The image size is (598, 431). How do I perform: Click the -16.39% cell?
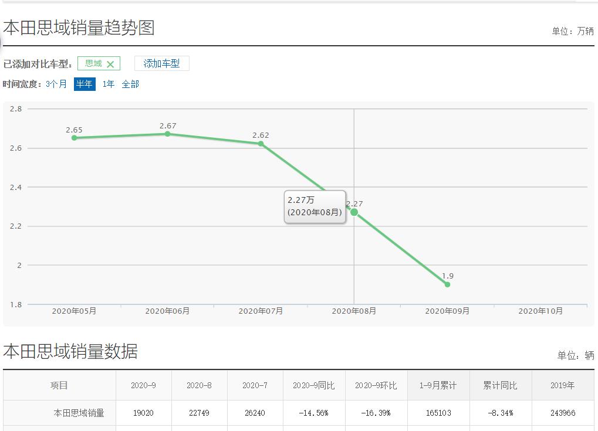coord(376,413)
